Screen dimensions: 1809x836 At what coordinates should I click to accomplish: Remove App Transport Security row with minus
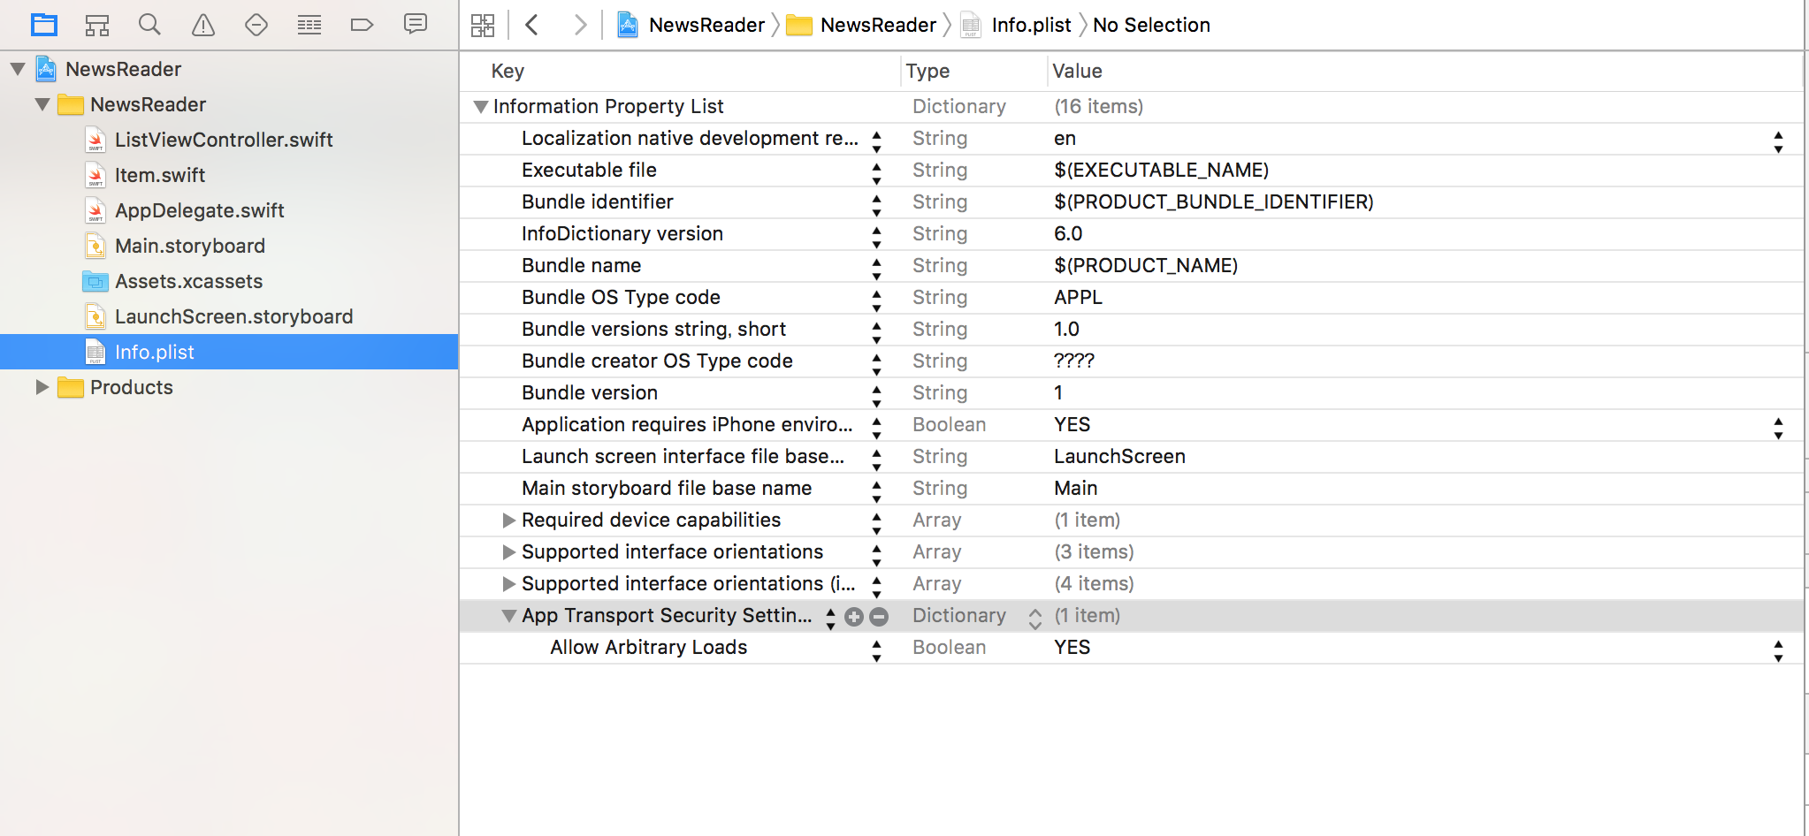tap(879, 617)
